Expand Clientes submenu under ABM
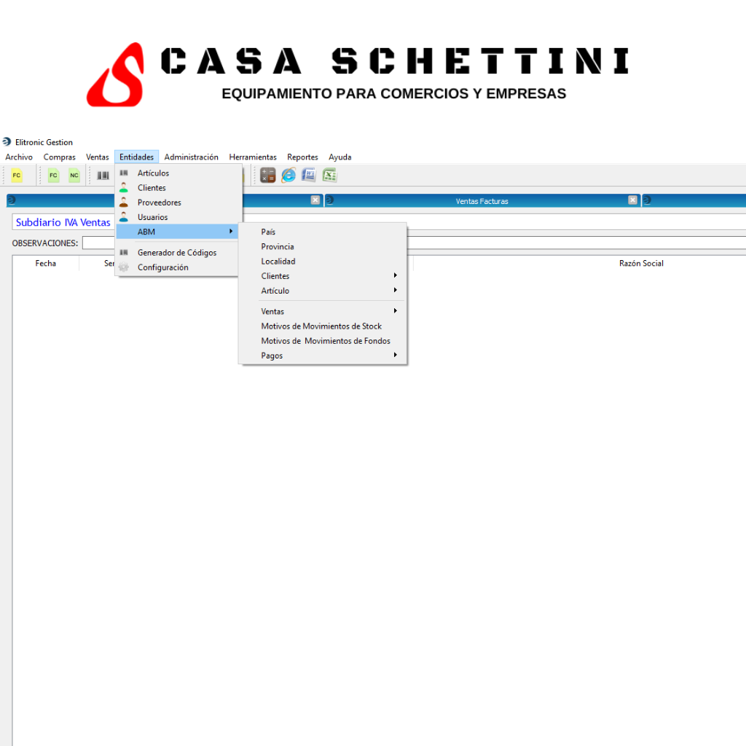The height and width of the screenshot is (746, 746). coord(323,276)
